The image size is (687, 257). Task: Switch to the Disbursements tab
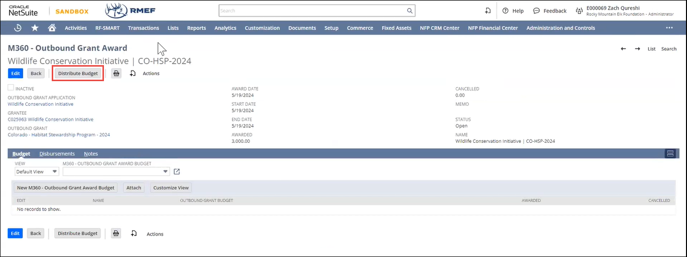pos(57,154)
